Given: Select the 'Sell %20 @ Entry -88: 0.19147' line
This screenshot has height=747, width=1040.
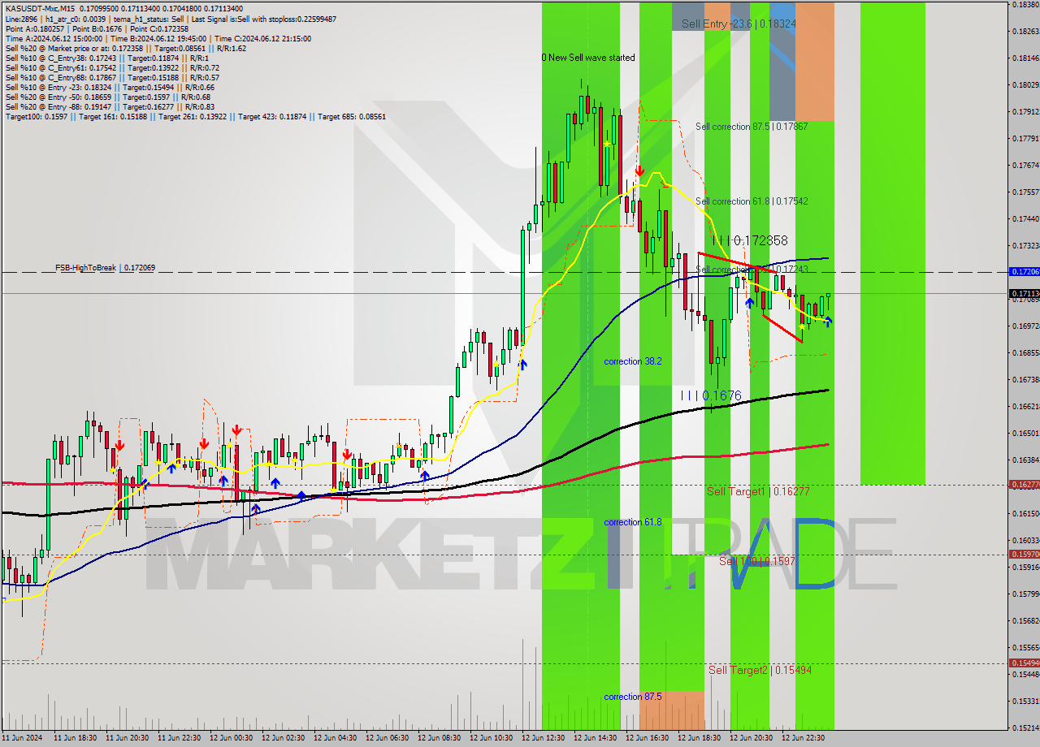Looking at the screenshot, I should pyautogui.click(x=110, y=106).
